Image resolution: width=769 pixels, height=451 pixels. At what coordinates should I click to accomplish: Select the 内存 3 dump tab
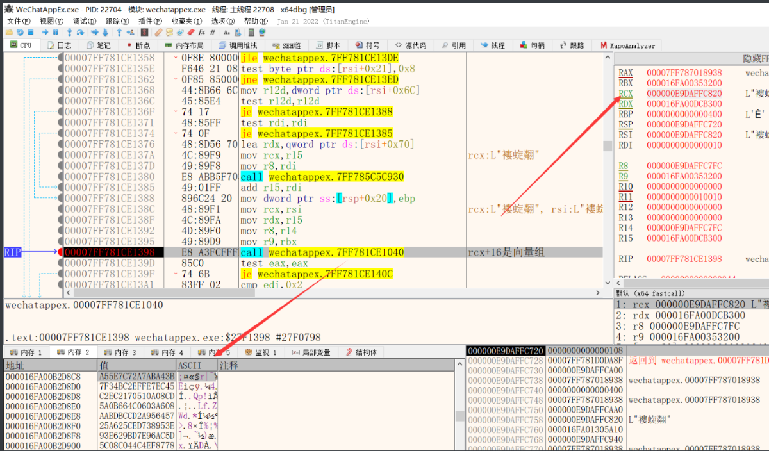120,352
